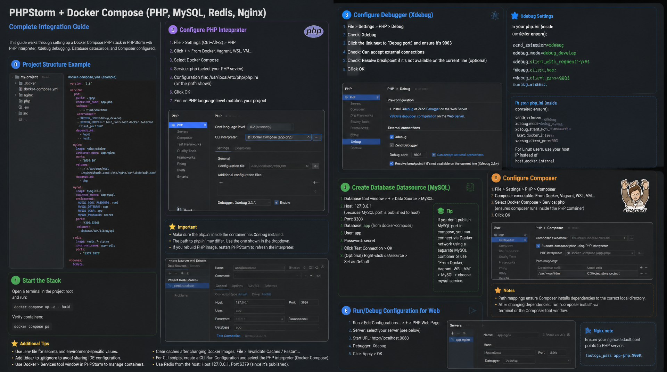Click the Test Connection link
The height and width of the screenshot is (372, 667).
point(228,336)
